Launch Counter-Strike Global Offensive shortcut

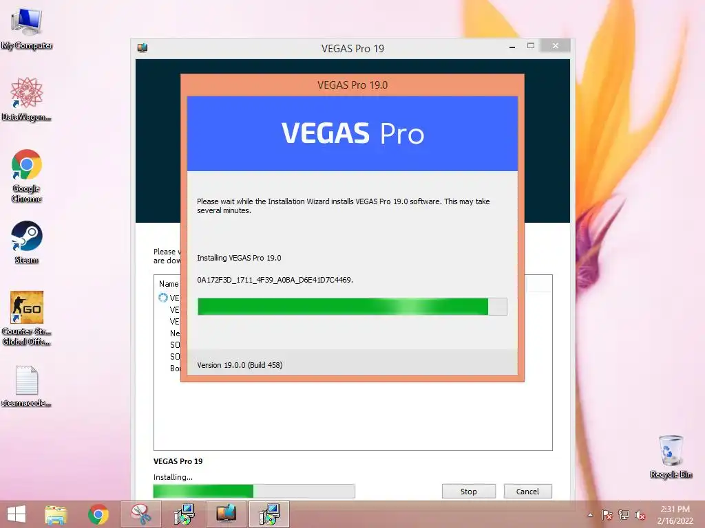coord(27,318)
